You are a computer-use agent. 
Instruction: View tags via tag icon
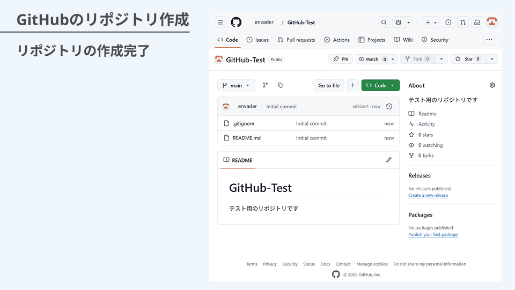pos(281,85)
